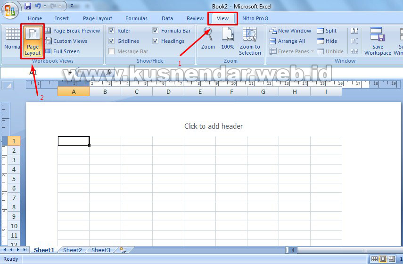This screenshot has width=403, height=264.
Task: Open the Review ribbon tab
Action: pyautogui.click(x=195, y=18)
